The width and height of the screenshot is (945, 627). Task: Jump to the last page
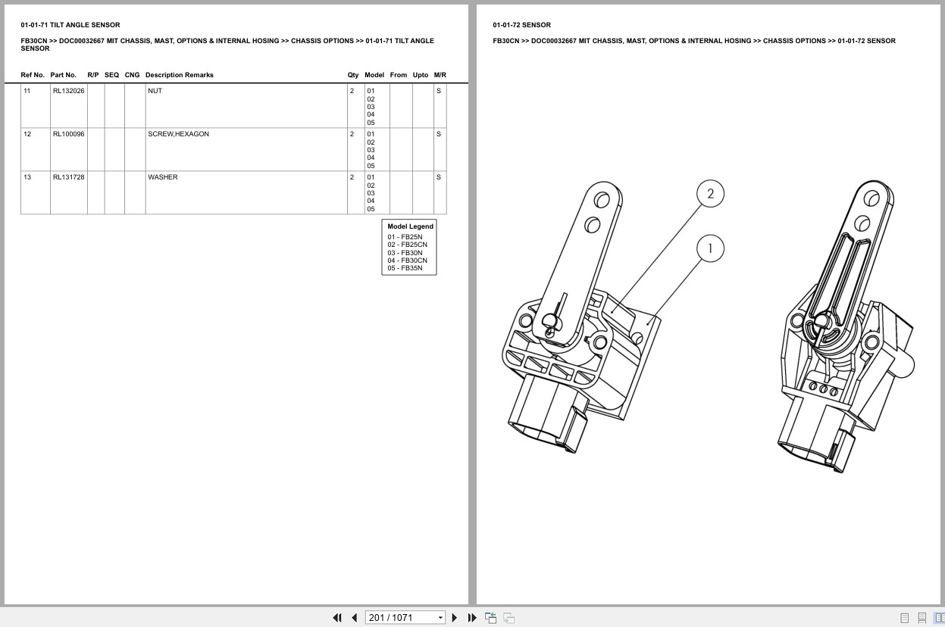[x=472, y=617]
